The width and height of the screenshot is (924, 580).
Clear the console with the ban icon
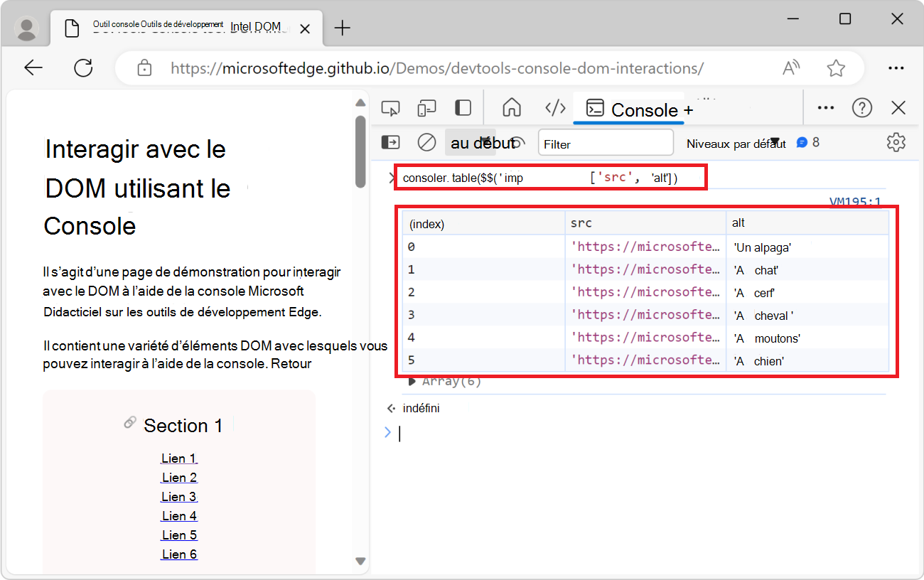click(426, 142)
